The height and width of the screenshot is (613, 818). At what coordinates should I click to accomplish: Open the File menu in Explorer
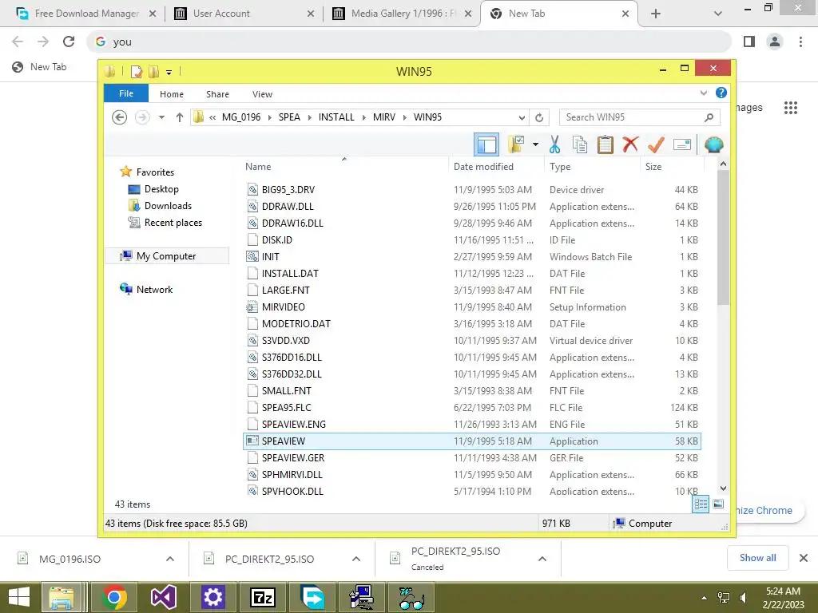(x=126, y=93)
